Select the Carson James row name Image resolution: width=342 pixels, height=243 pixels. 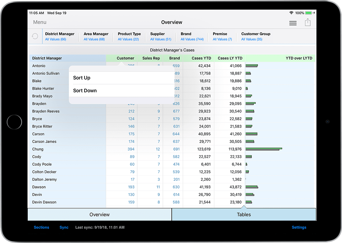(44, 142)
